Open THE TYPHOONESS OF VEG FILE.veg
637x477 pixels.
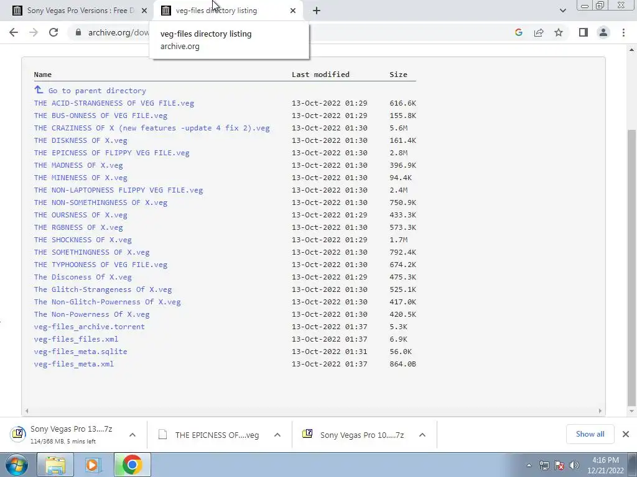click(x=101, y=265)
